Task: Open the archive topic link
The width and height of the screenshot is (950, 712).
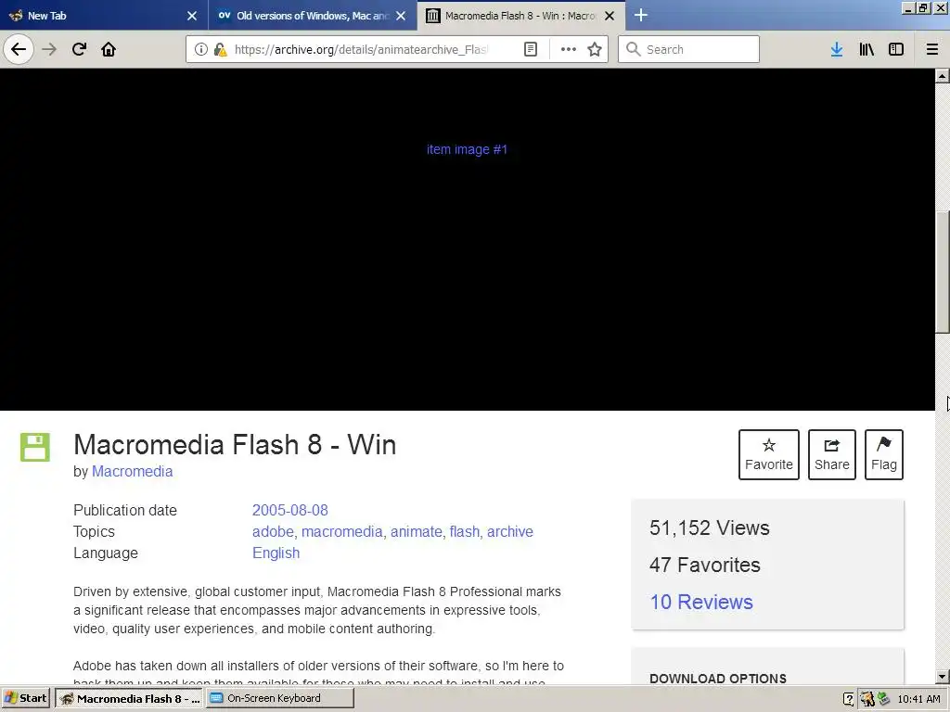Action: tap(510, 531)
